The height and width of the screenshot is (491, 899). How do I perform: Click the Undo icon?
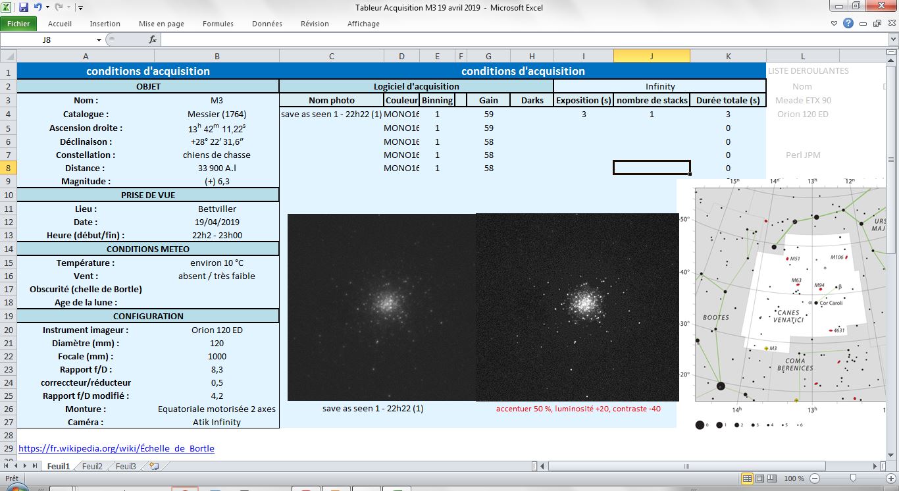[38, 7]
